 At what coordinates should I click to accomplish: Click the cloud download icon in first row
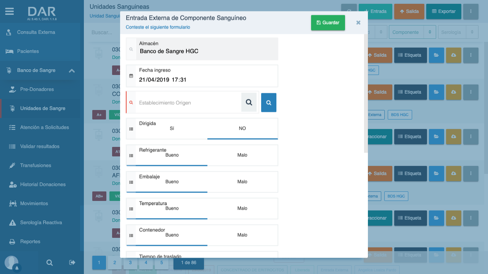click(454, 55)
